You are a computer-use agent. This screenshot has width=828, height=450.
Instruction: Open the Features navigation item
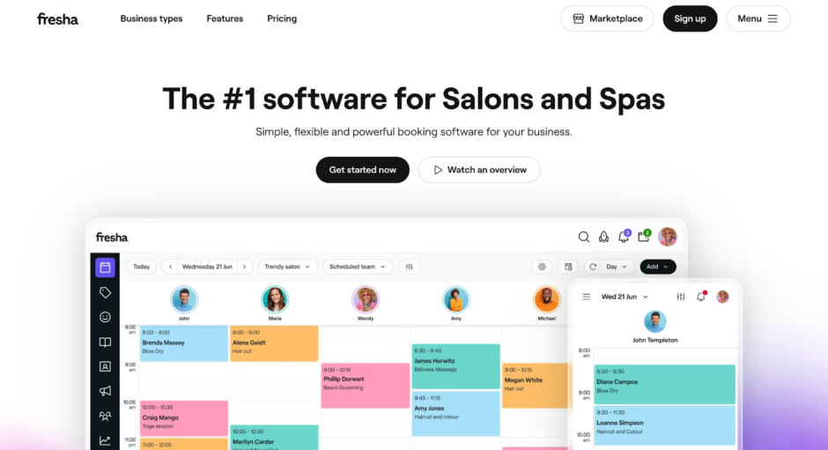[x=225, y=18]
